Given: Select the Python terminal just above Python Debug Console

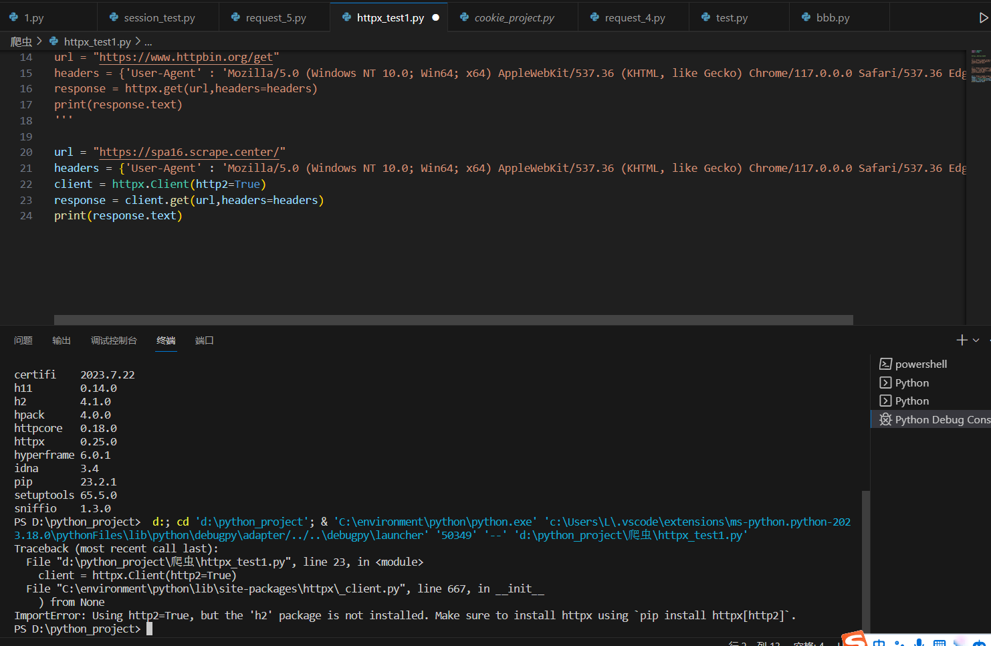Looking at the screenshot, I should pos(931,401).
